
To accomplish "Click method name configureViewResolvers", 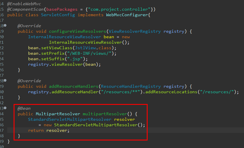I will (78, 31).
